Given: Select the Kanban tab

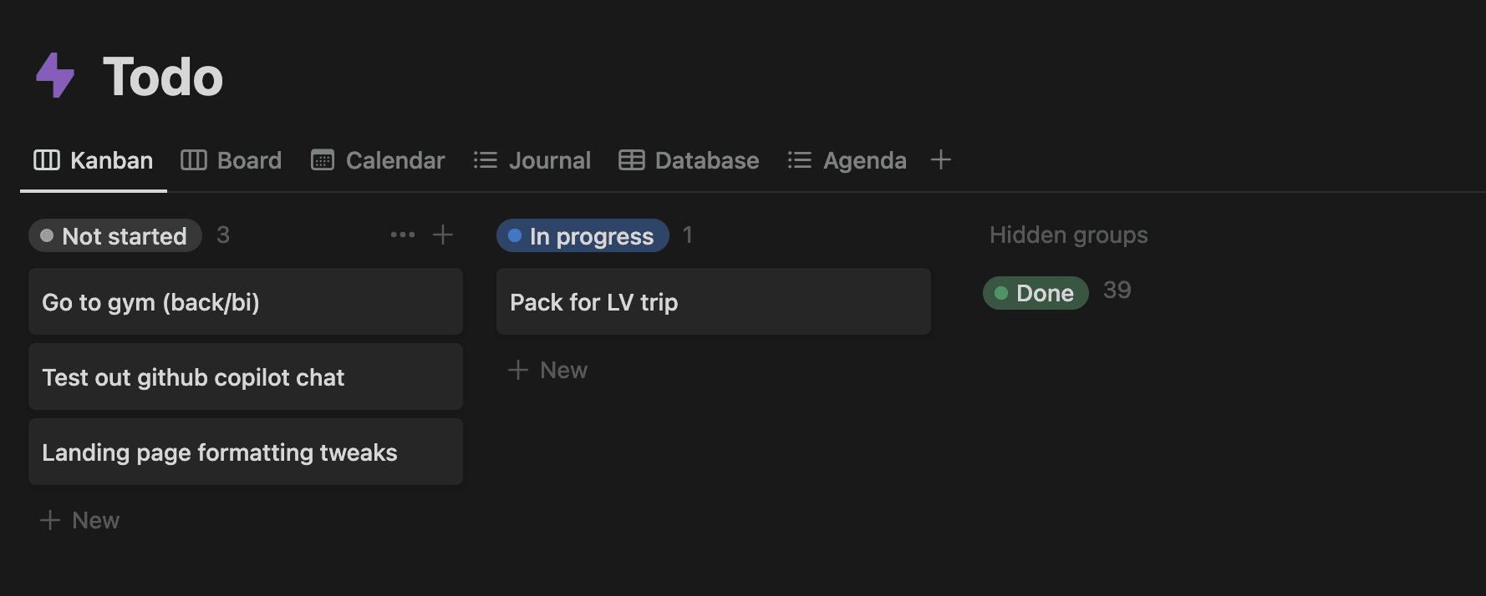Looking at the screenshot, I should pyautogui.click(x=94, y=160).
